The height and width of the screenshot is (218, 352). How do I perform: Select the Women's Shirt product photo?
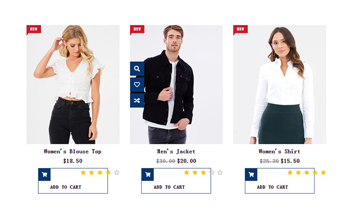(x=279, y=84)
